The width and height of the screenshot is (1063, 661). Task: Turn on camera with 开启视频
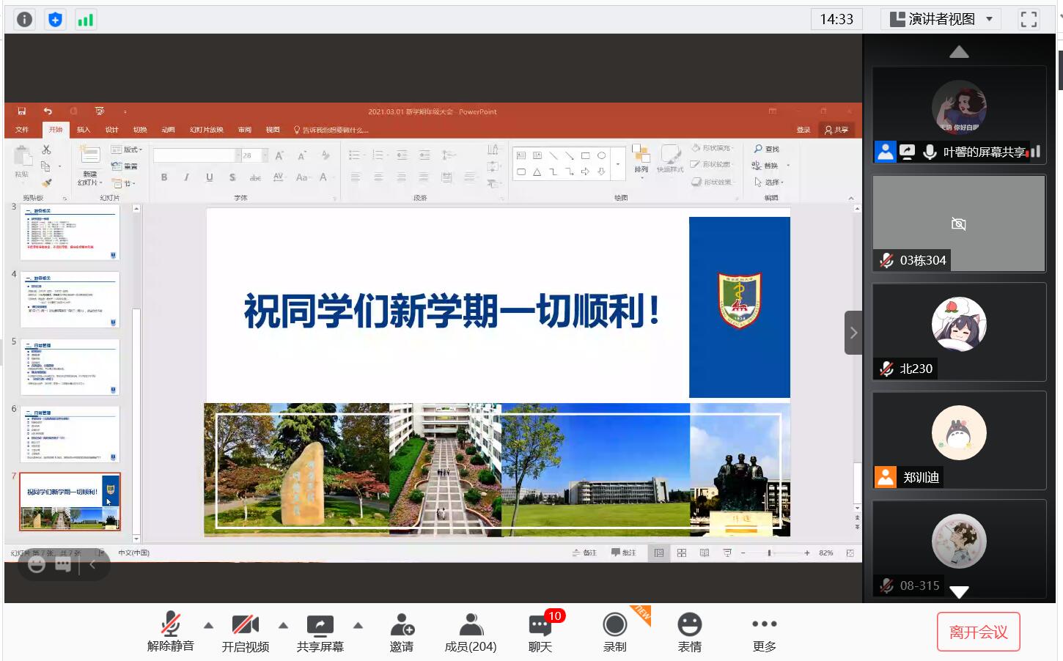(x=245, y=632)
